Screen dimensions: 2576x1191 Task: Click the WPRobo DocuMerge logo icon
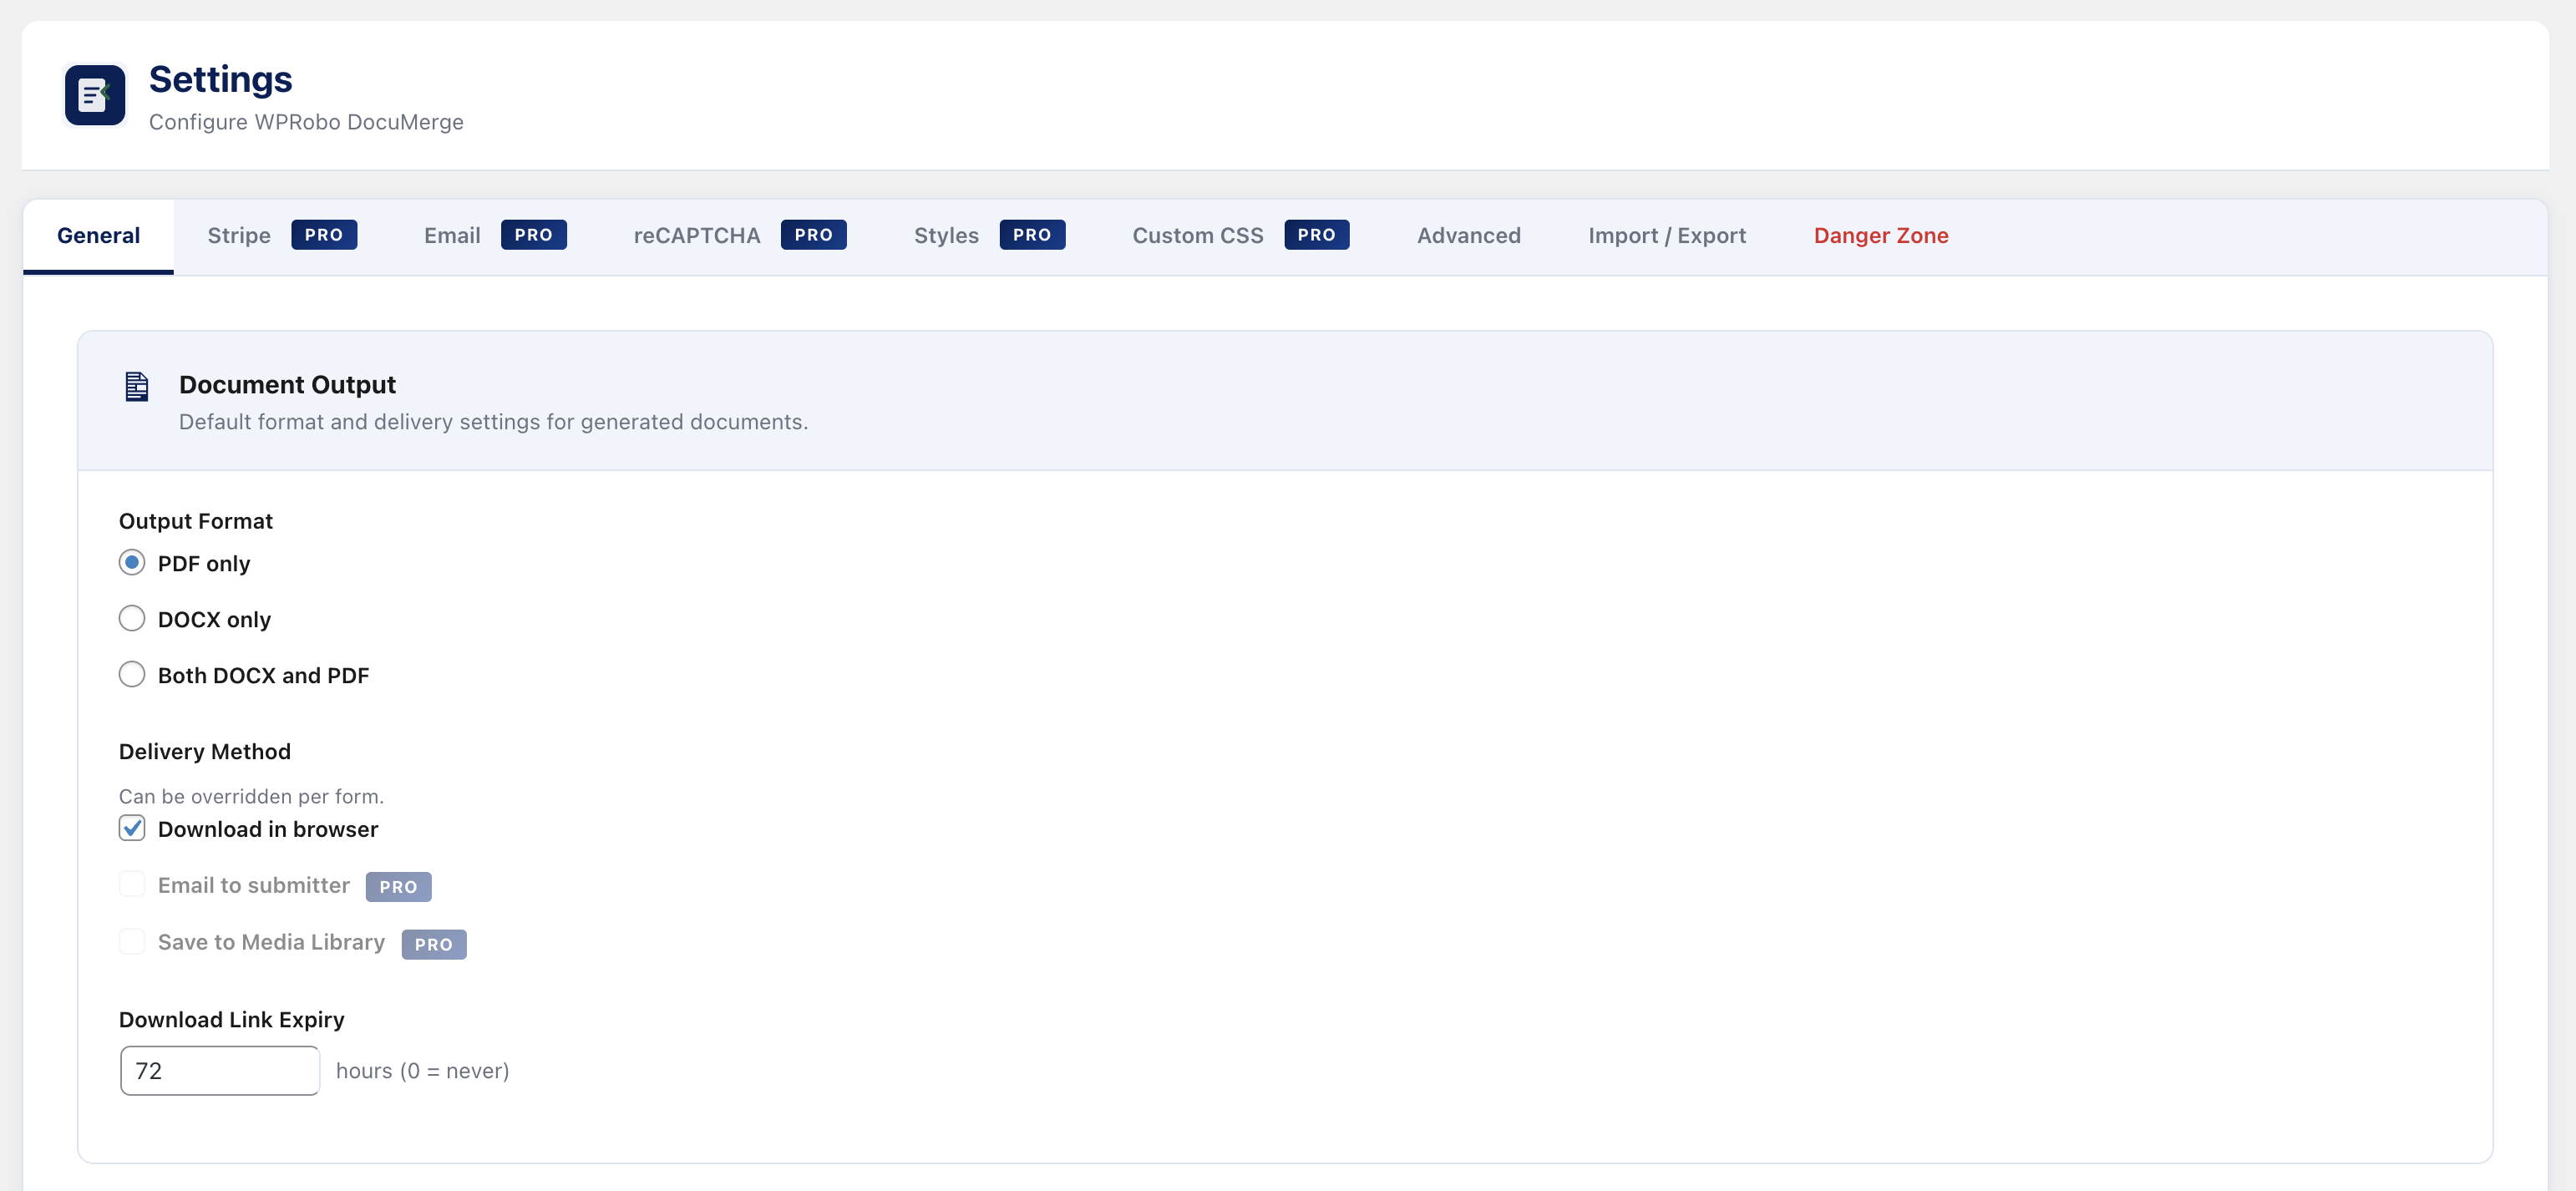95,96
